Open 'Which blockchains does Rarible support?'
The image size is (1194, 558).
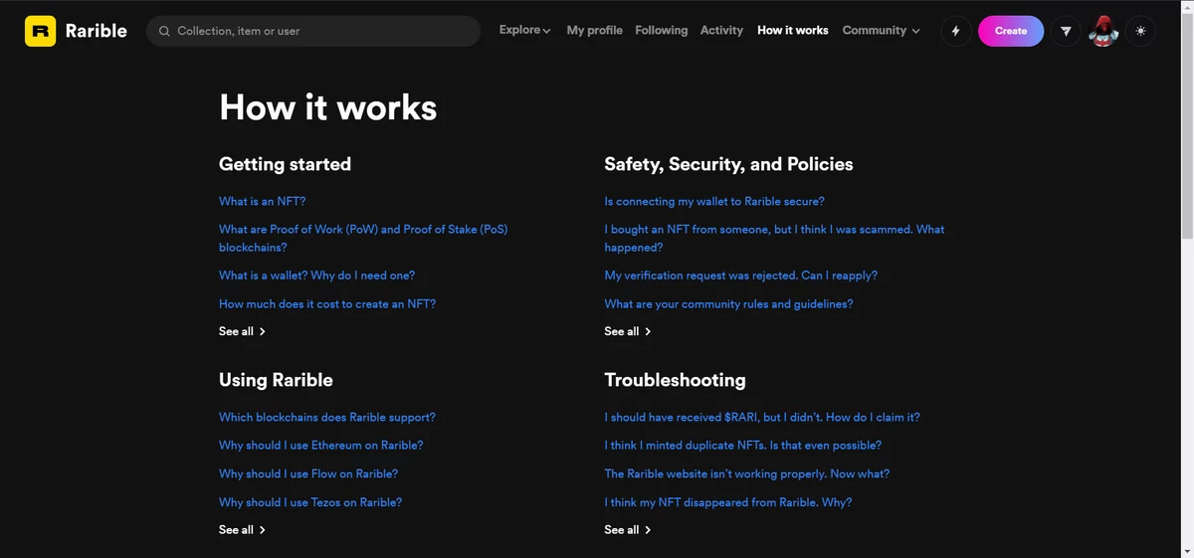(x=327, y=417)
